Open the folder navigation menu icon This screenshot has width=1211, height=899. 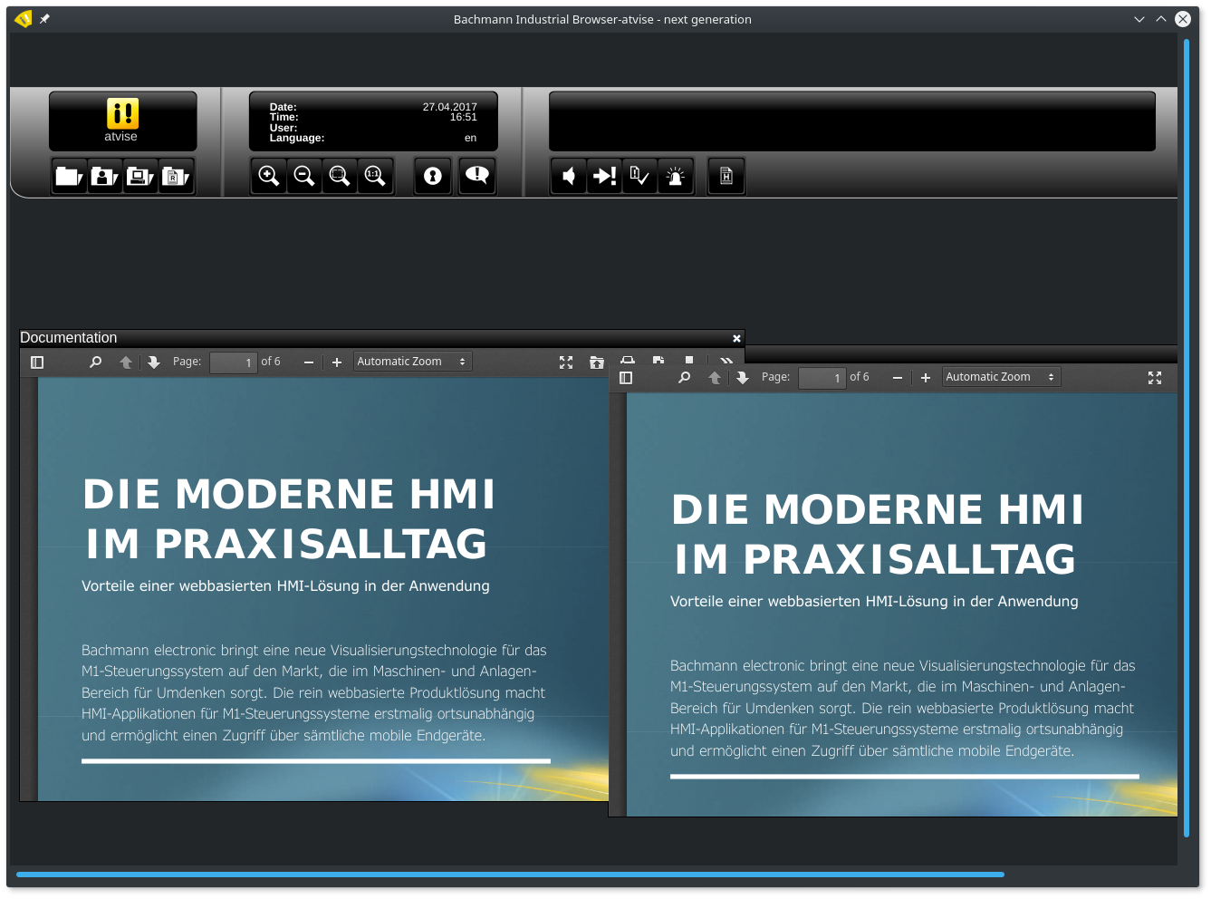69,176
